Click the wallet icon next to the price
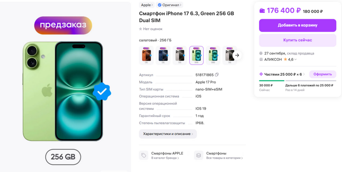 click(x=262, y=10)
